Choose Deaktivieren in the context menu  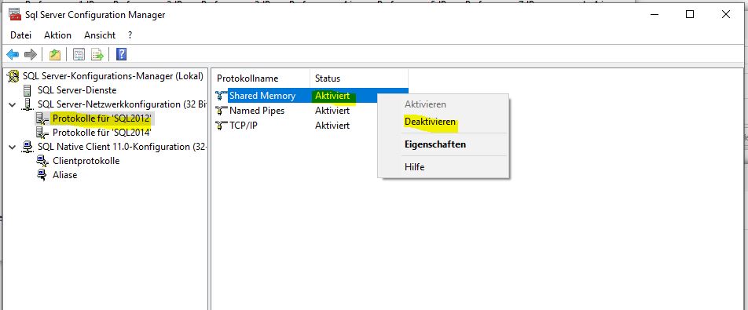click(x=430, y=122)
